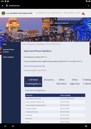91x129 pixels.
Task: Tap the Android home button
Action: click(13, 126)
